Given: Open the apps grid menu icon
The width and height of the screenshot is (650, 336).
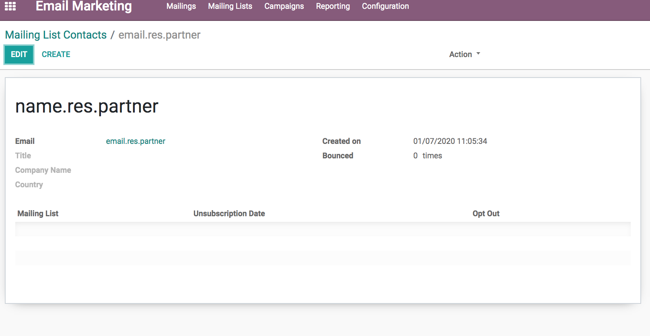Looking at the screenshot, I should [x=10, y=6].
